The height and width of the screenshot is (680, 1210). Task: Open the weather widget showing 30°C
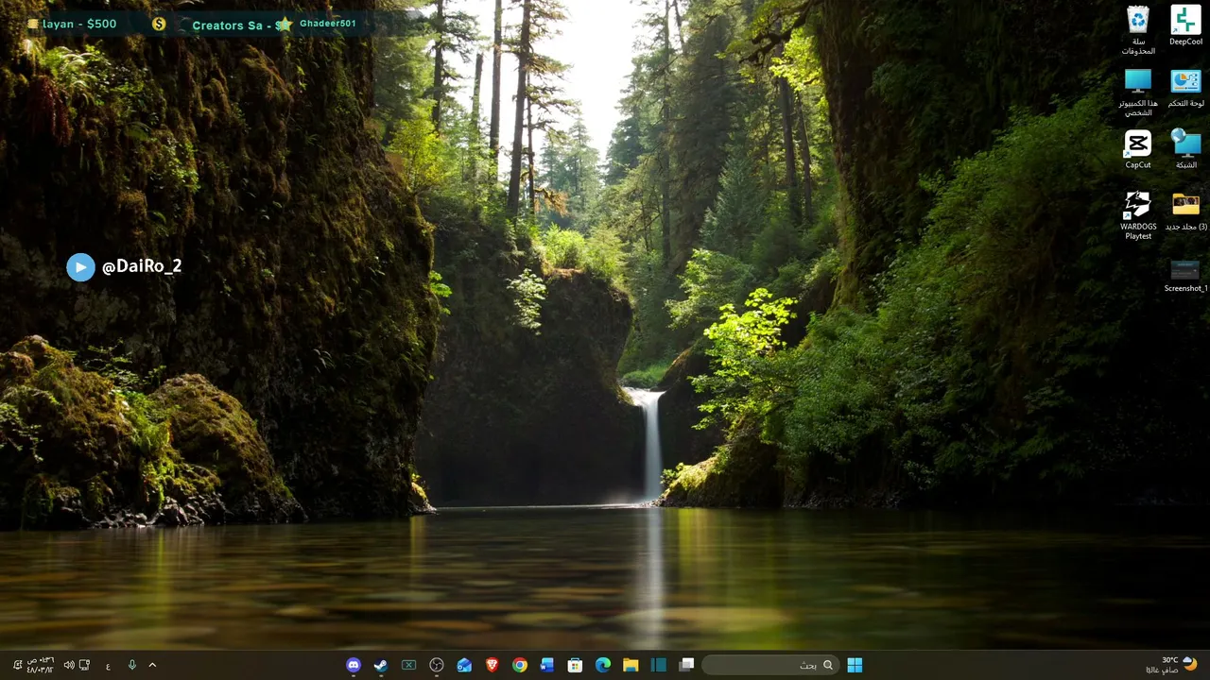[x=1172, y=665]
